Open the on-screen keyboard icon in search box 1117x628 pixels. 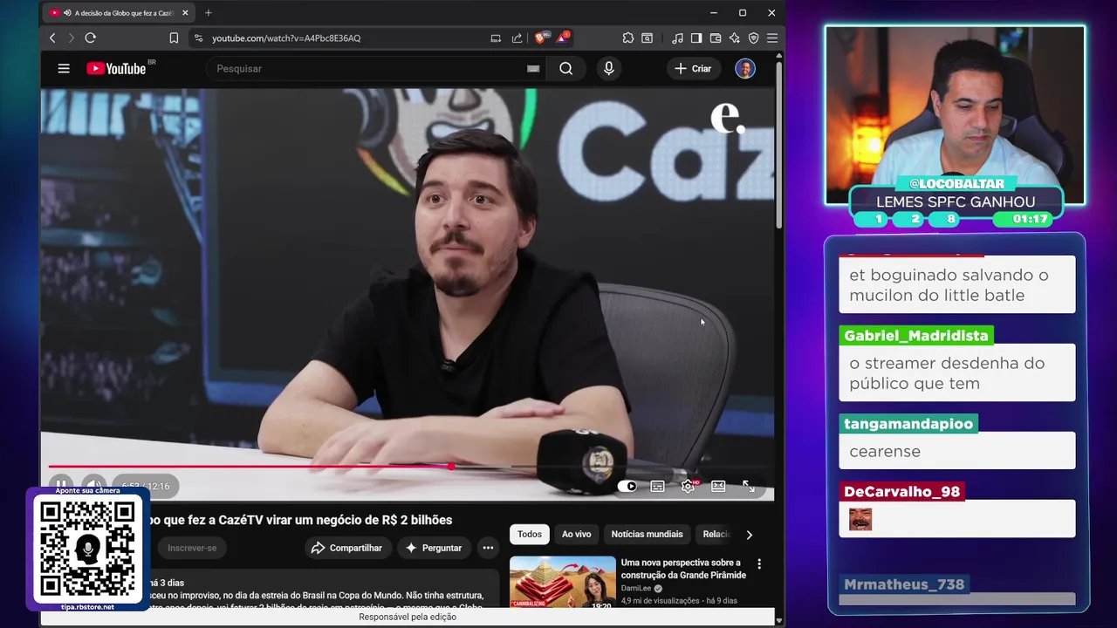coord(533,69)
